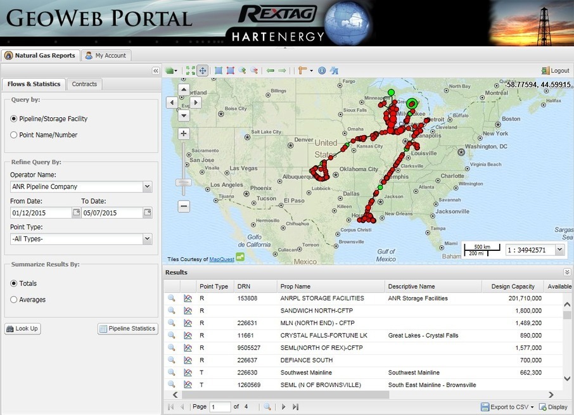Sort by Design Capacity column header
Image resolution: width=574 pixels, height=415 pixels.
513,286
